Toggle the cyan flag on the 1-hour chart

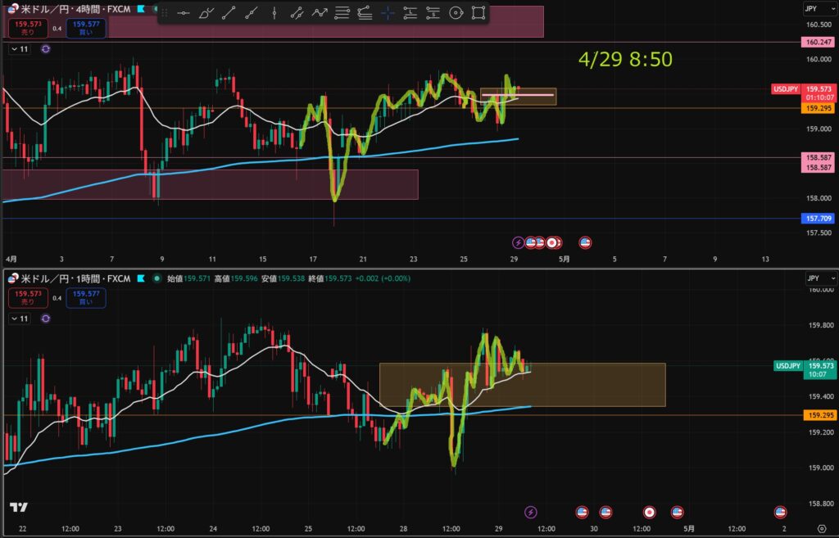click(x=141, y=278)
